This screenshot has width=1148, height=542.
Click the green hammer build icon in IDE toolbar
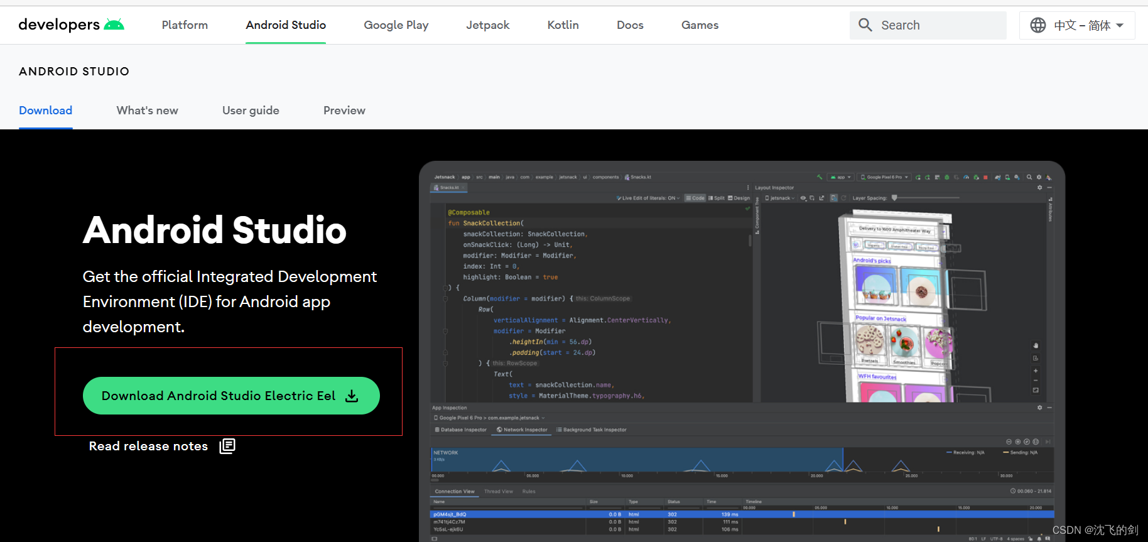tap(819, 177)
